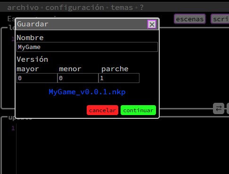Click the green continuar button
Viewport: 229px width, 174px height.
click(138, 110)
